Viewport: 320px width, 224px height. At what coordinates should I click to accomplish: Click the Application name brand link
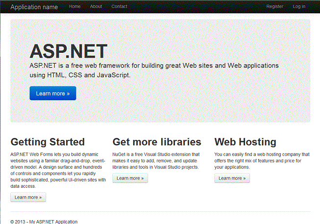click(x=34, y=7)
